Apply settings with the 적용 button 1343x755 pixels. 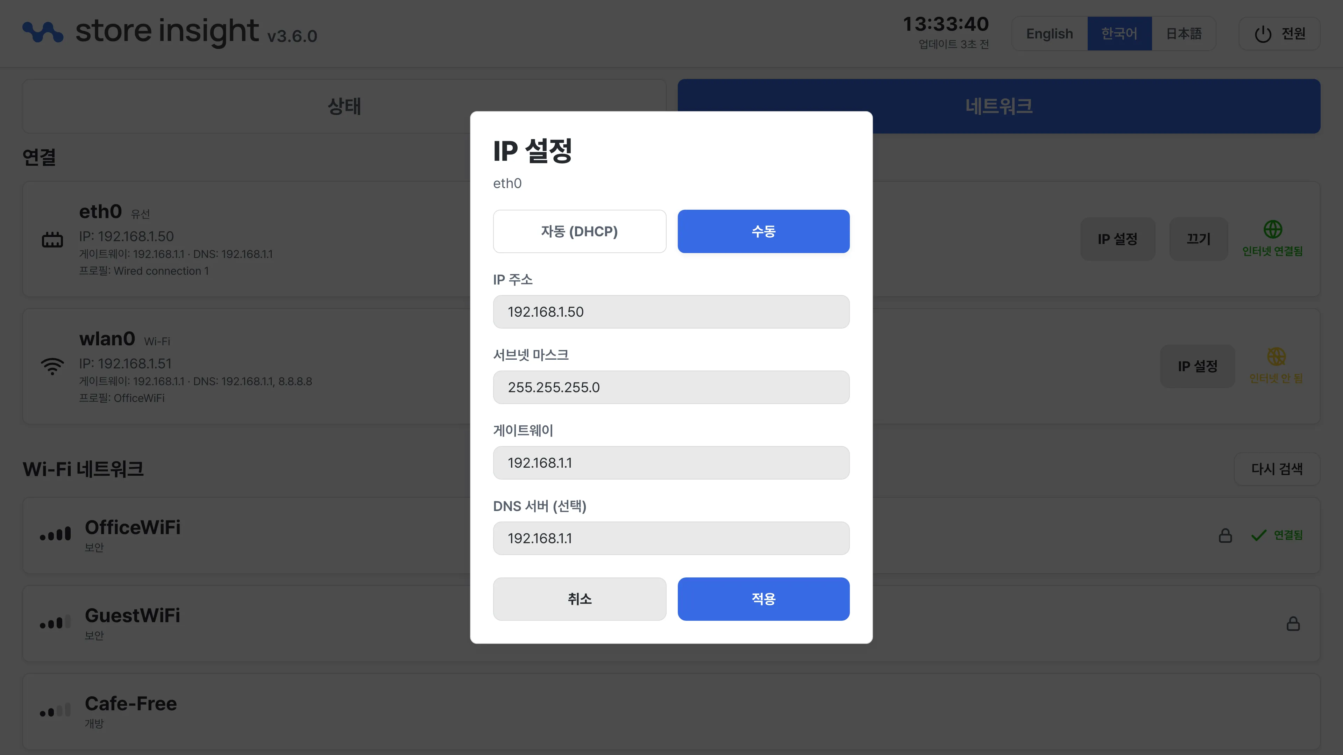point(763,599)
